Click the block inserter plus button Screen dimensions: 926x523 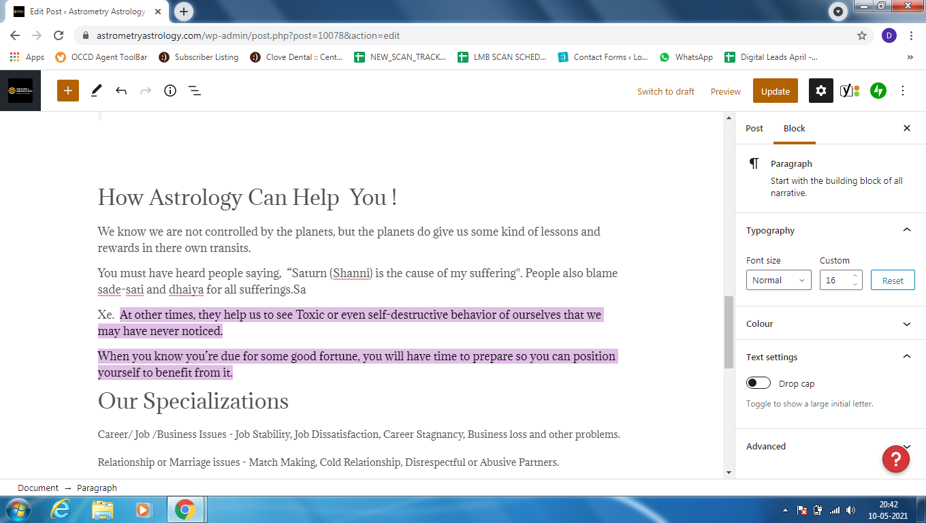tap(68, 91)
